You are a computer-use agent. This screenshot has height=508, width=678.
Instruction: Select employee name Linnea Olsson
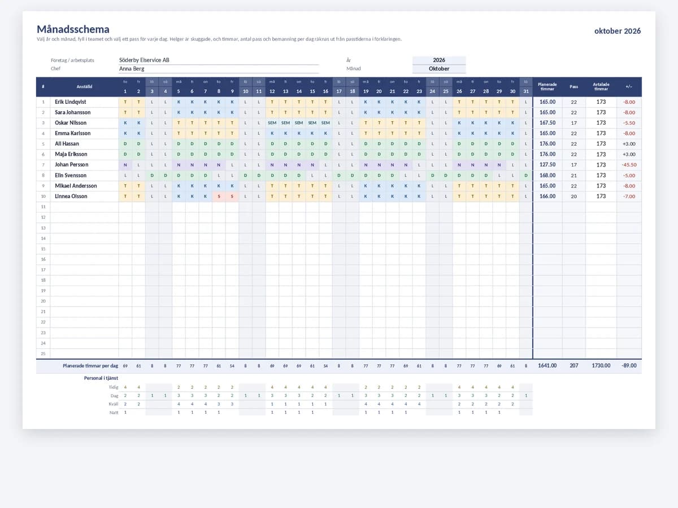[71, 196]
